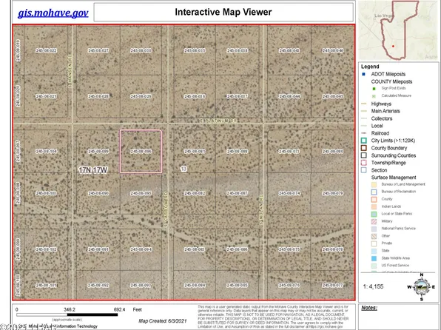
Task: Click the Local road line symbol
Action: pos(364,126)
